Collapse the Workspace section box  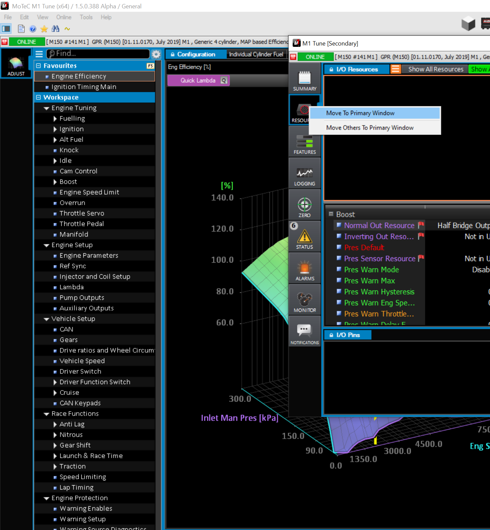pyautogui.click(x=38, y=97)
